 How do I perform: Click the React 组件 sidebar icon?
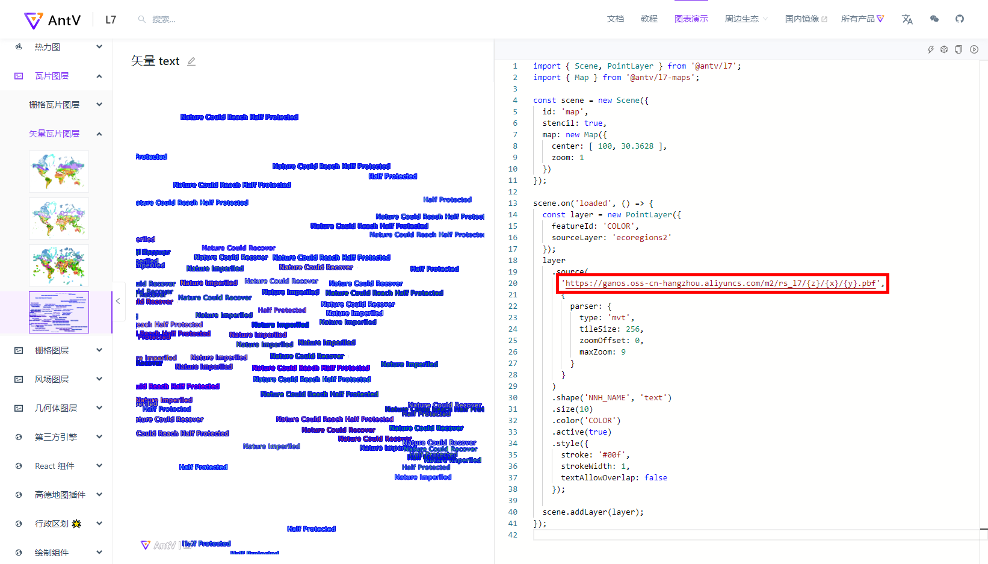click(19, 466)
